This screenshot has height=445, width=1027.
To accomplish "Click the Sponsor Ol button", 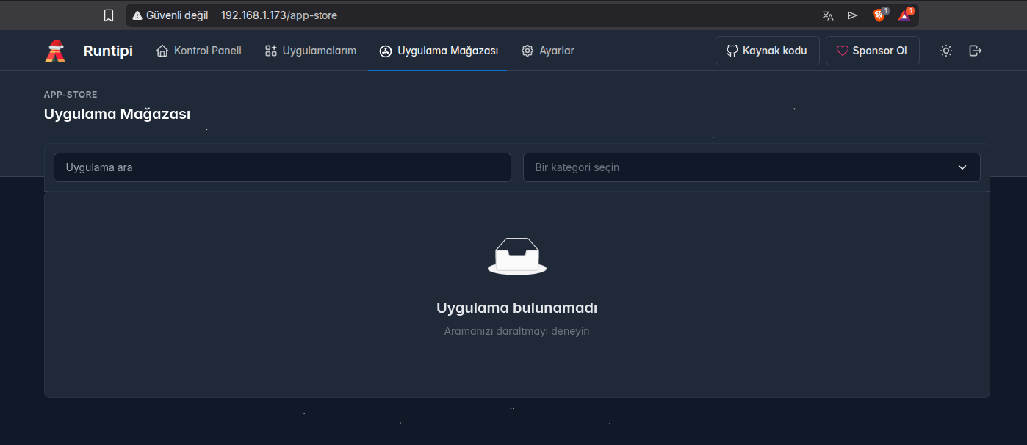I will 872,51.
